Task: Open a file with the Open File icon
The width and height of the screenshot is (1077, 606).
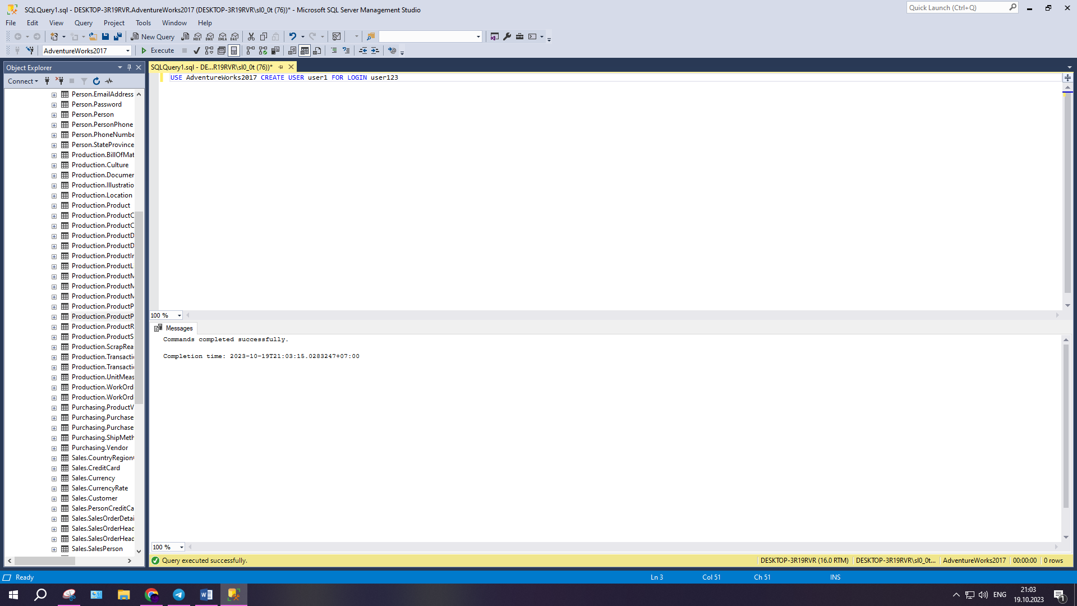Action: 93,36
